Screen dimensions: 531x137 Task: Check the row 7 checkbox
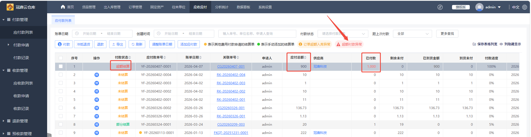tap(61, 116)
